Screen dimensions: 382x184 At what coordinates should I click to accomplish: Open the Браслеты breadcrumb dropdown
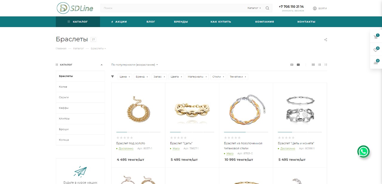(x=98, y=48)
